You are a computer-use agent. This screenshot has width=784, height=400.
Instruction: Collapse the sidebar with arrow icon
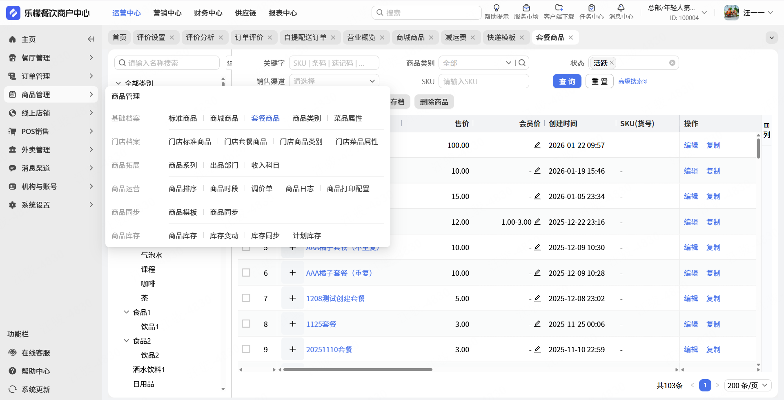(x=91, y=39)
